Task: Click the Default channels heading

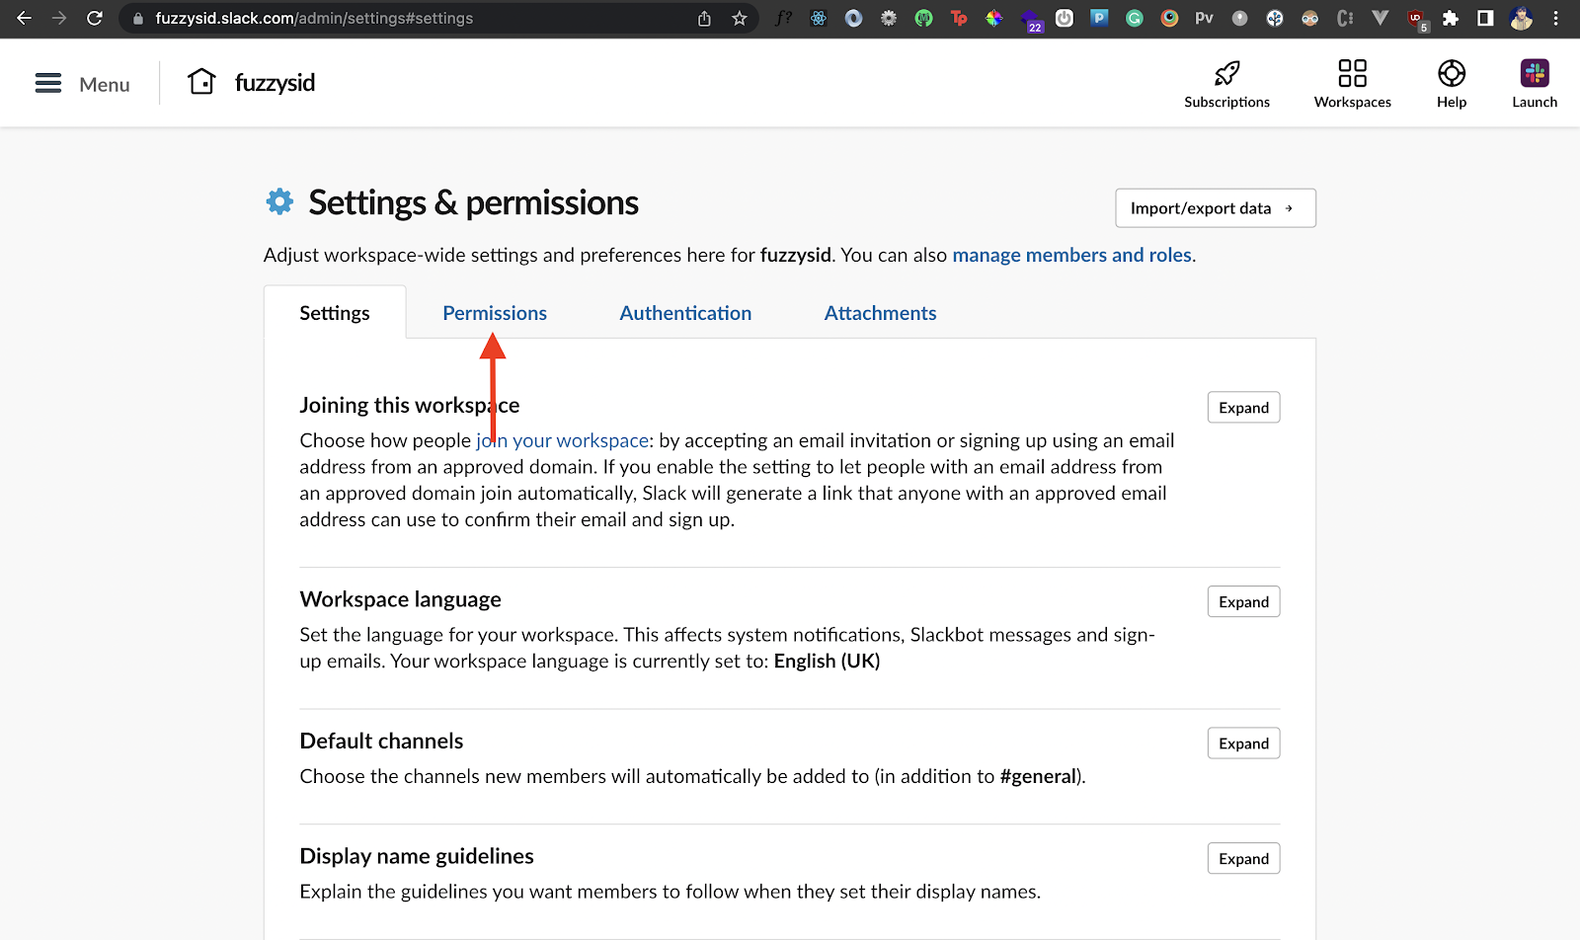Action: click(x=381, y=741)
